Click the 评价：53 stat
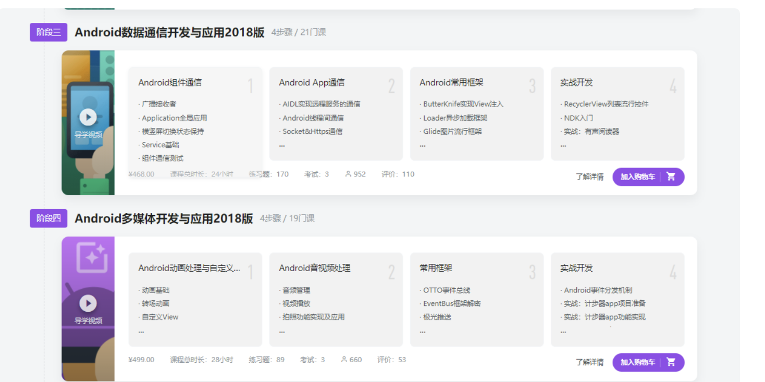765x382 pixels. [x=391, y=360]
